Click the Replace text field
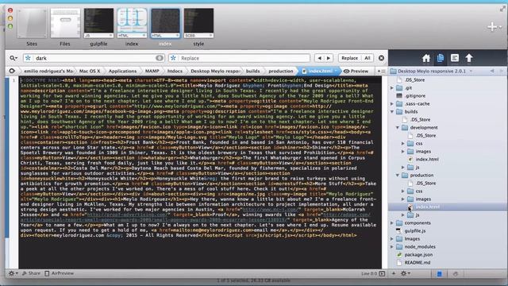The image size is (508, 286). pos(239,58)
